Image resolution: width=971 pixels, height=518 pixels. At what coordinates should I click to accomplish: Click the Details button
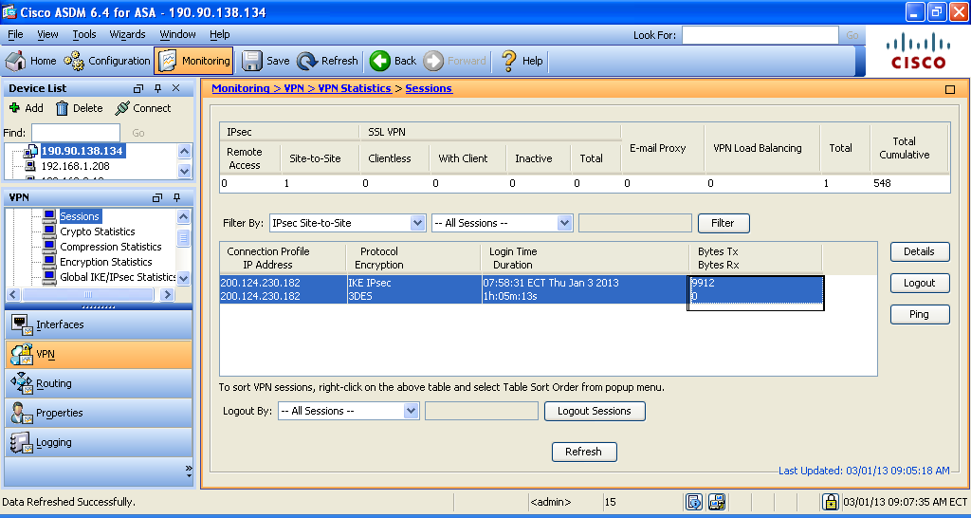pos(920,251)
